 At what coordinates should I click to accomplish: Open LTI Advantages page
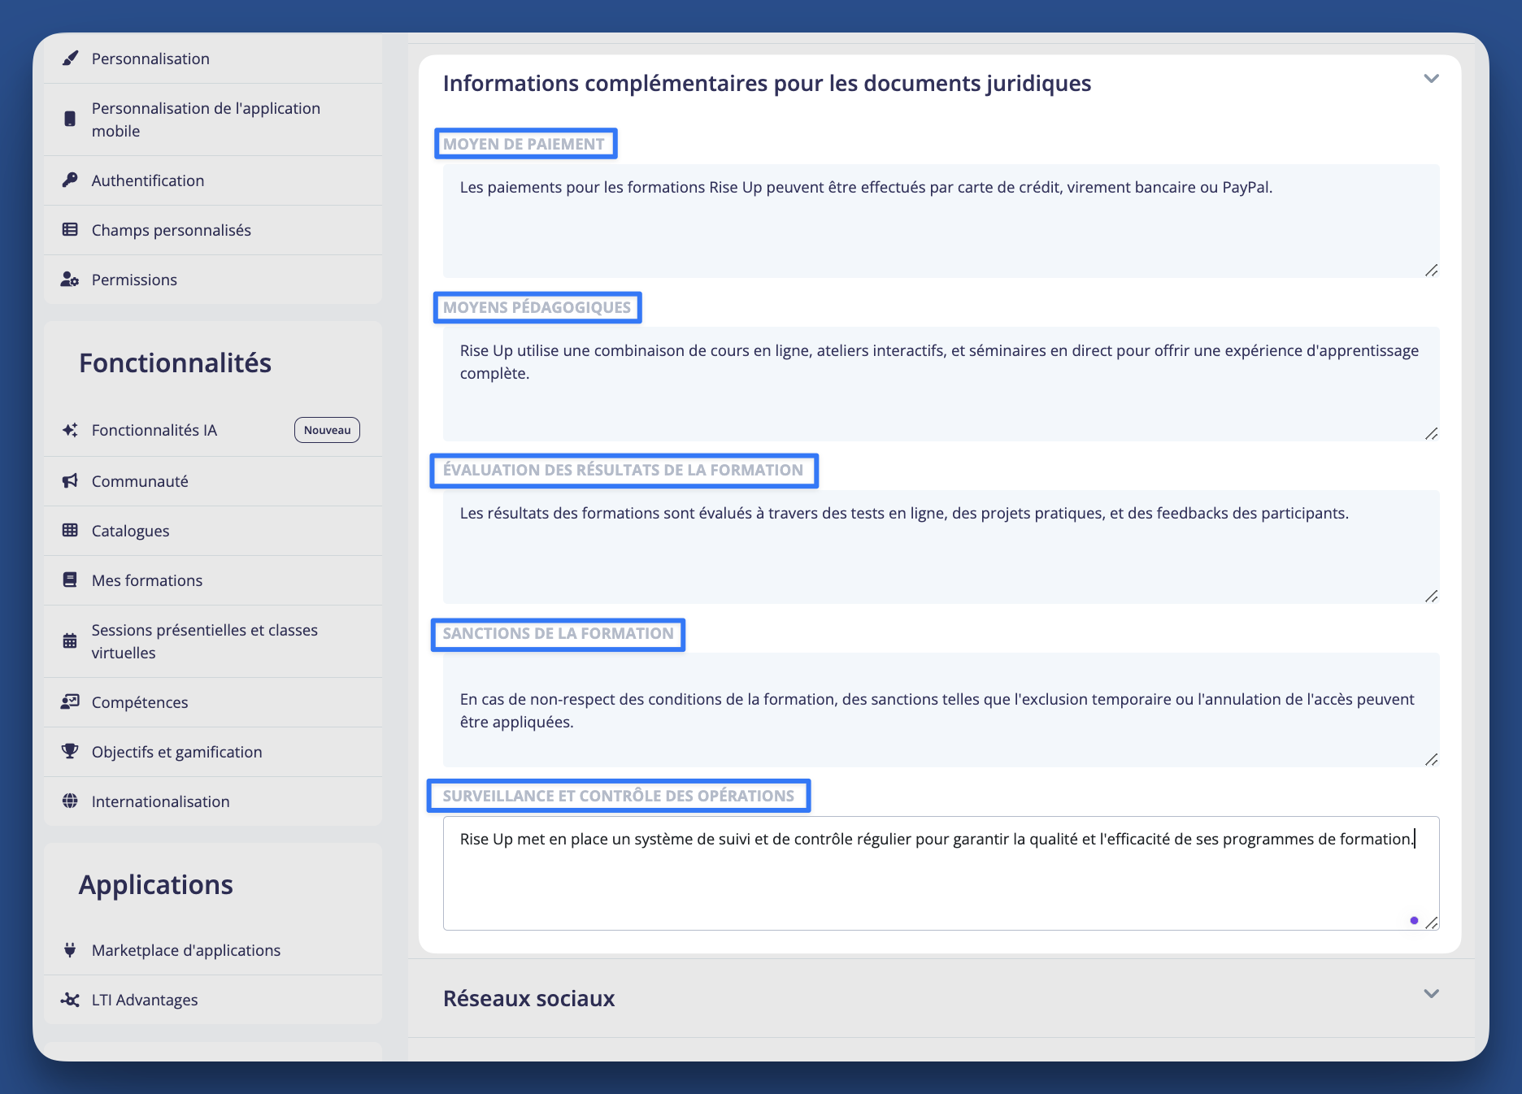point(213,1000)
